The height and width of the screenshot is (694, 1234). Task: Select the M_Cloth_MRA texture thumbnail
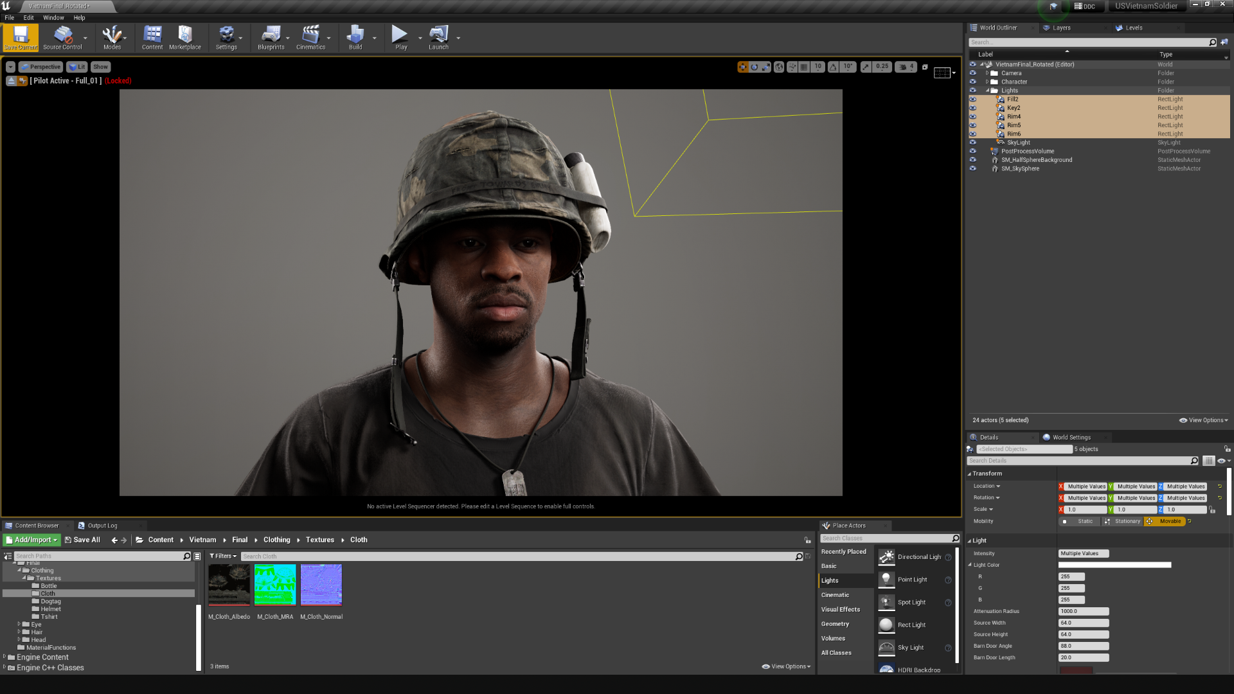(275, 585)
